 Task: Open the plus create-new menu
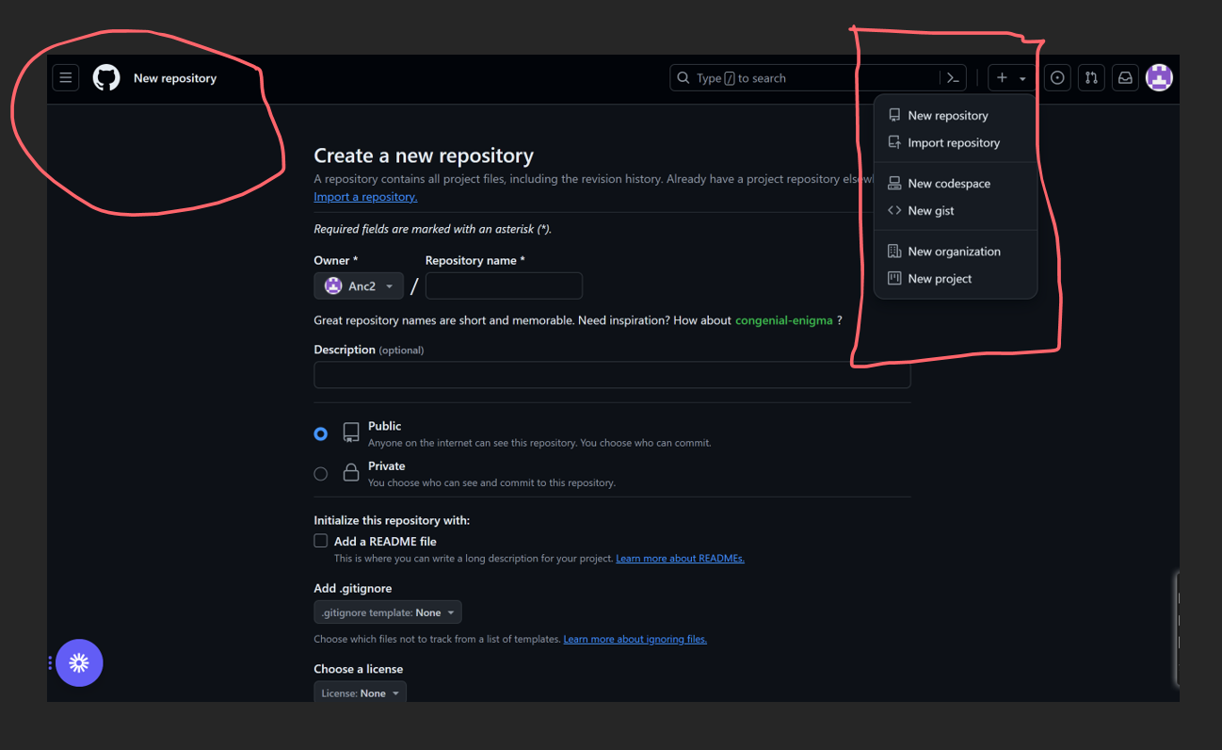pyautogui.click(x=1011, y=78)
